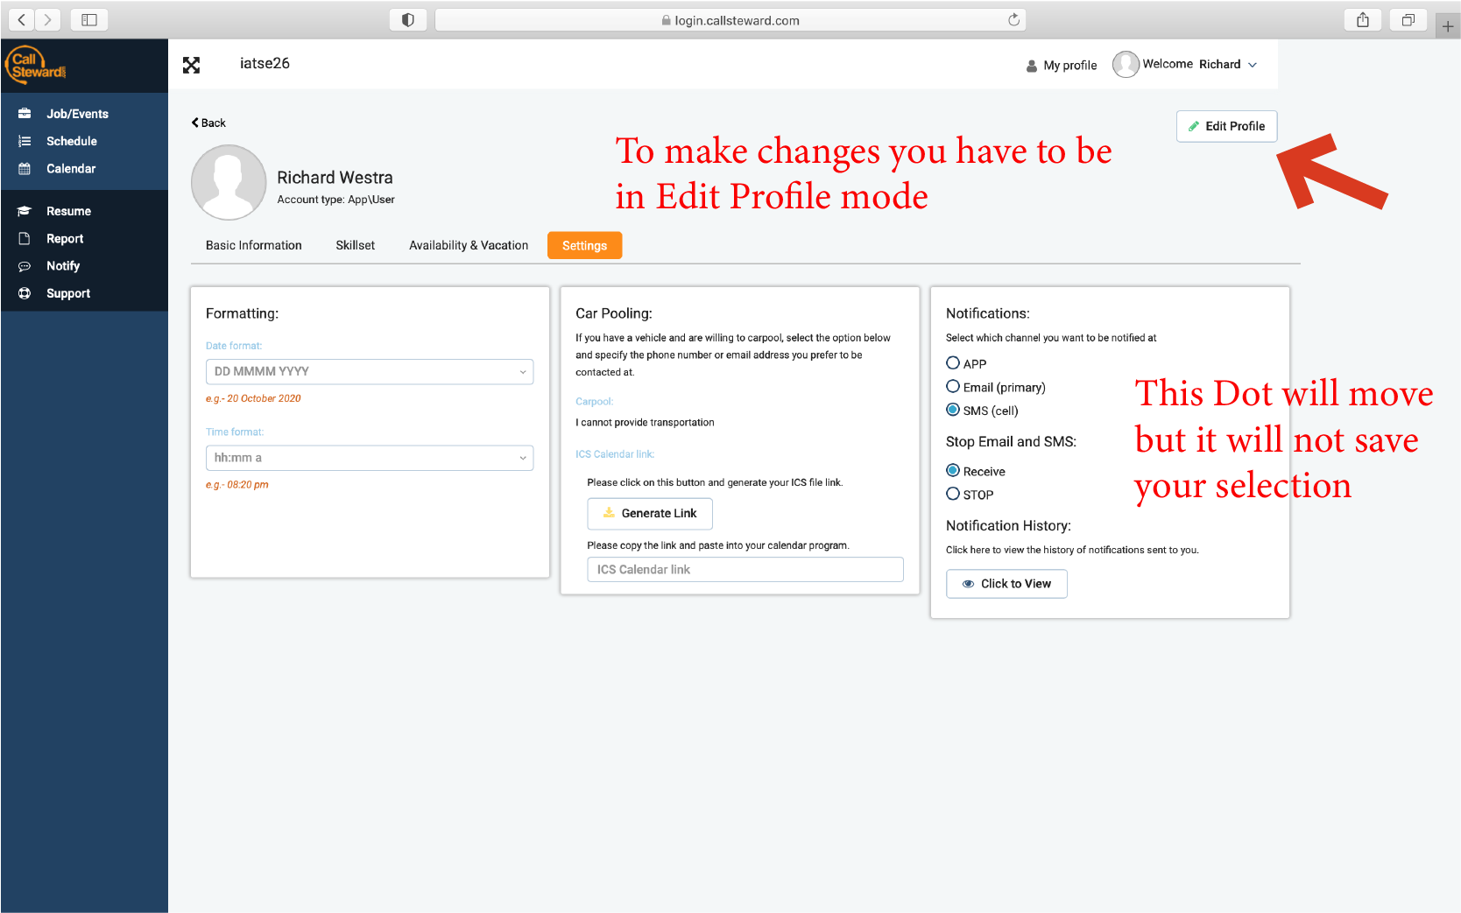Click the Resume graduation cap icon

pos(25,211)
